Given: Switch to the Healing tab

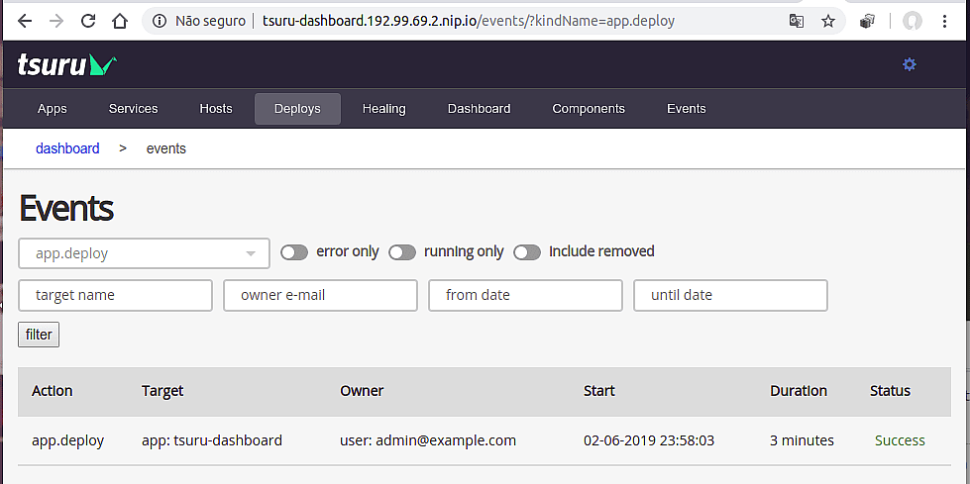Looking at the screenshot, I should point(383,109).
